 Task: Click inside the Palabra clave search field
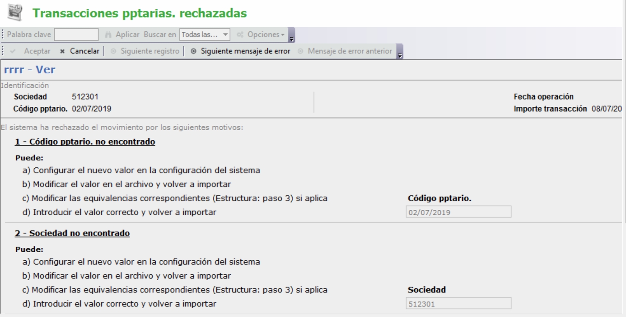pos(76,34)
